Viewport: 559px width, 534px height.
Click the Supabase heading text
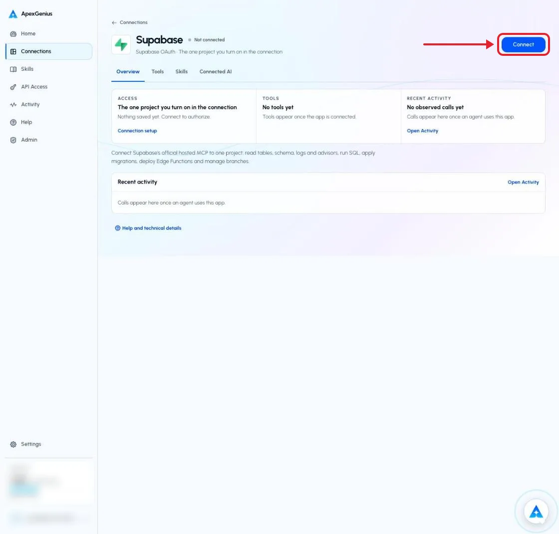pyautogui.click(x=159, y=40)
